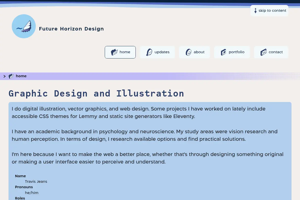This screenshot has height=200, width=300.
Task: Click the Roles label
Action: 20,198
